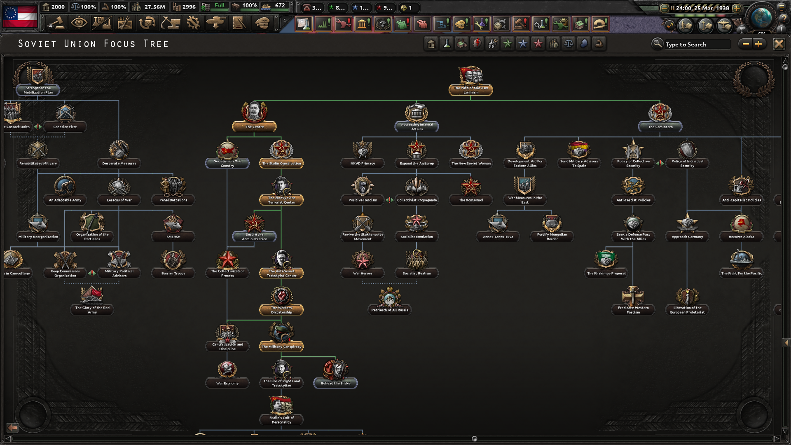Expand the side panel arrow on right edge
Image resolution: width=791 pixels, height=445 pixels.
[786, 343]
